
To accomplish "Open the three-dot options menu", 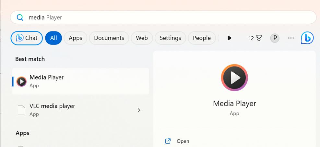I will (291, 38).
